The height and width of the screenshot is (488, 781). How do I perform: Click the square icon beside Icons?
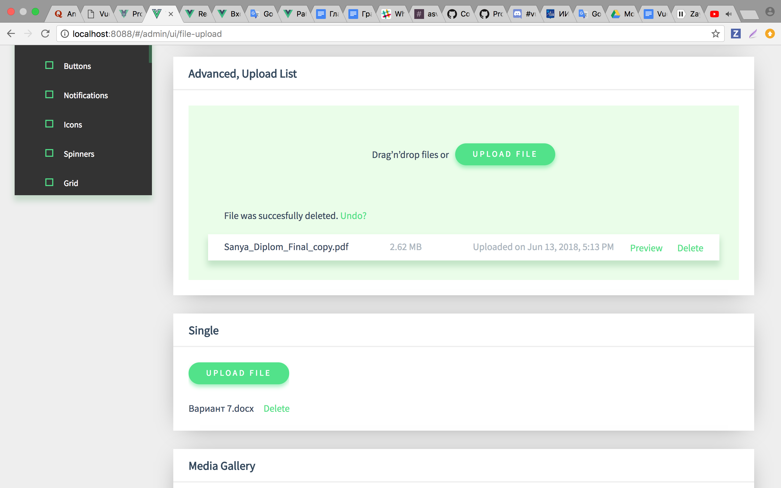[49, 124]
